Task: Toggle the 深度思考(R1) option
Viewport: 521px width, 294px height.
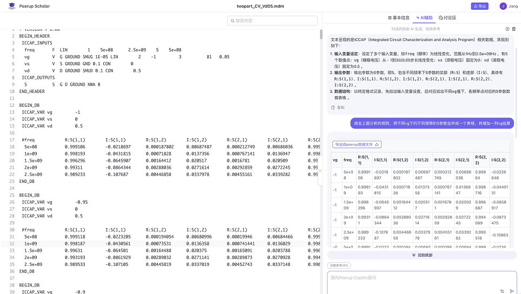Action: [x=339, y=265]
